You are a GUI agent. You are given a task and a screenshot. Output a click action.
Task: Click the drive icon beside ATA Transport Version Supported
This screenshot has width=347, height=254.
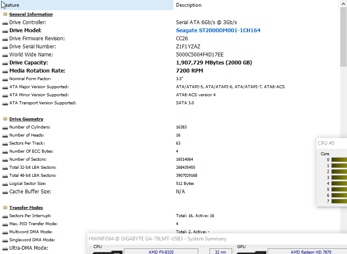[5, 104]
